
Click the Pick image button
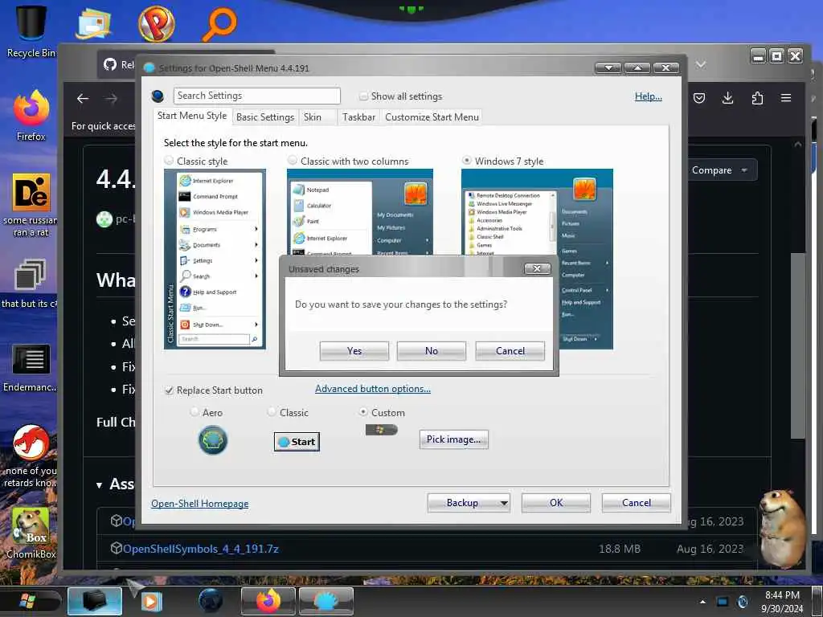tap(453, 439)
